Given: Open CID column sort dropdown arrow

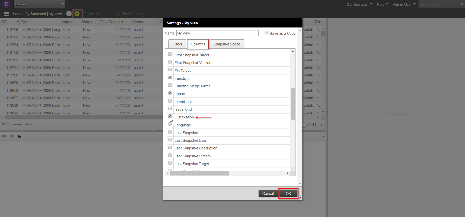Looking at the screenshot, I should pyautogui.click(x=18, y=22).
